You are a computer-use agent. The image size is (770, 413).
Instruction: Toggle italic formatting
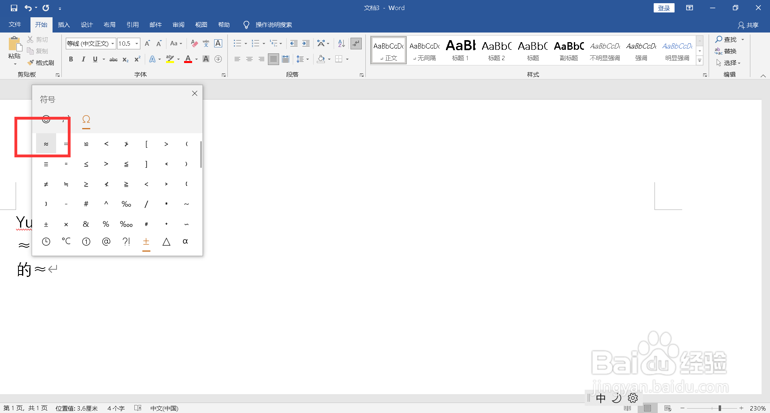coord(83,59)
